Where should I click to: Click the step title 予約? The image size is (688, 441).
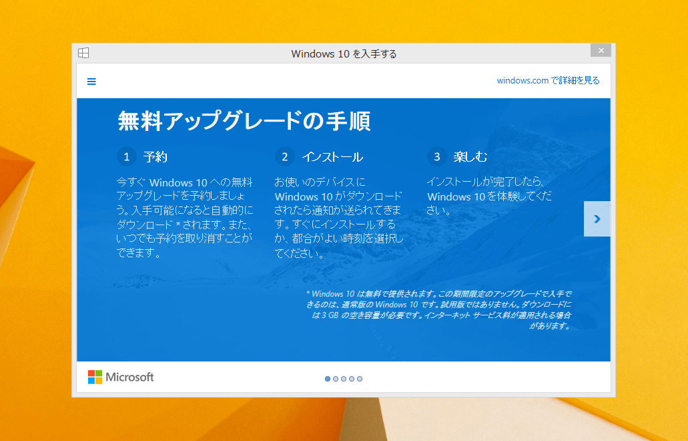(x=155, y=157)
